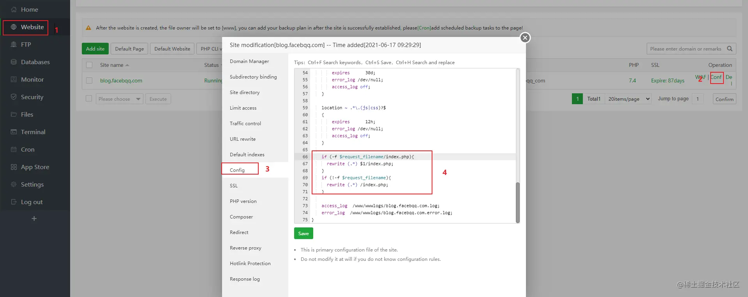The width and height of the screenshot is (748, 297).
Task: Click the Settings gear icon
Action: 14,184
